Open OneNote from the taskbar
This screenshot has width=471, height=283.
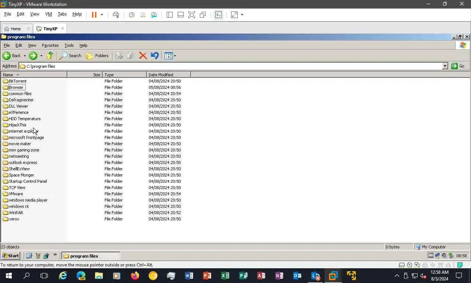[279, 275]
